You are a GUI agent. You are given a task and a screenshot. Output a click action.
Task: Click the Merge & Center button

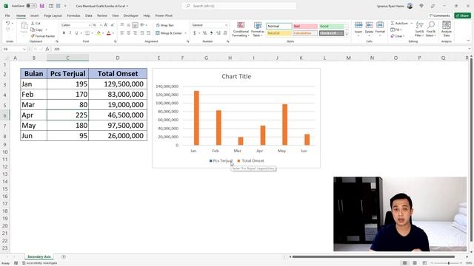169,33
